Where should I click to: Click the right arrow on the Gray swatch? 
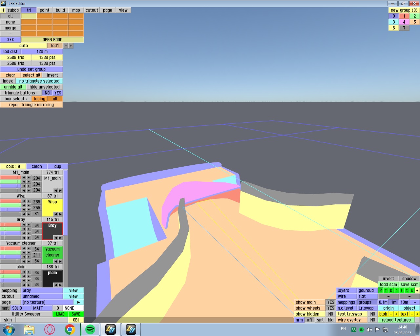coord(60,238)
